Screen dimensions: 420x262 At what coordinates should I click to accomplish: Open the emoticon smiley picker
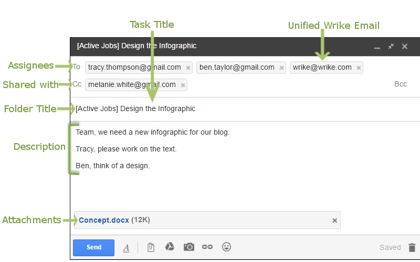pyautogui.click(x=226, y=247)
